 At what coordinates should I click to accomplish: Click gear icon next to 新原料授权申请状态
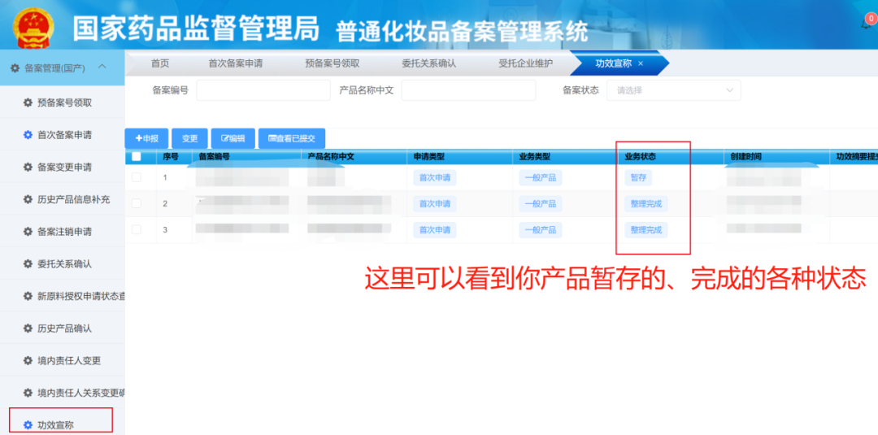28,296
